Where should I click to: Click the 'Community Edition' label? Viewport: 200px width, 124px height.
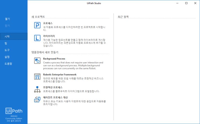tap(14, 119)
